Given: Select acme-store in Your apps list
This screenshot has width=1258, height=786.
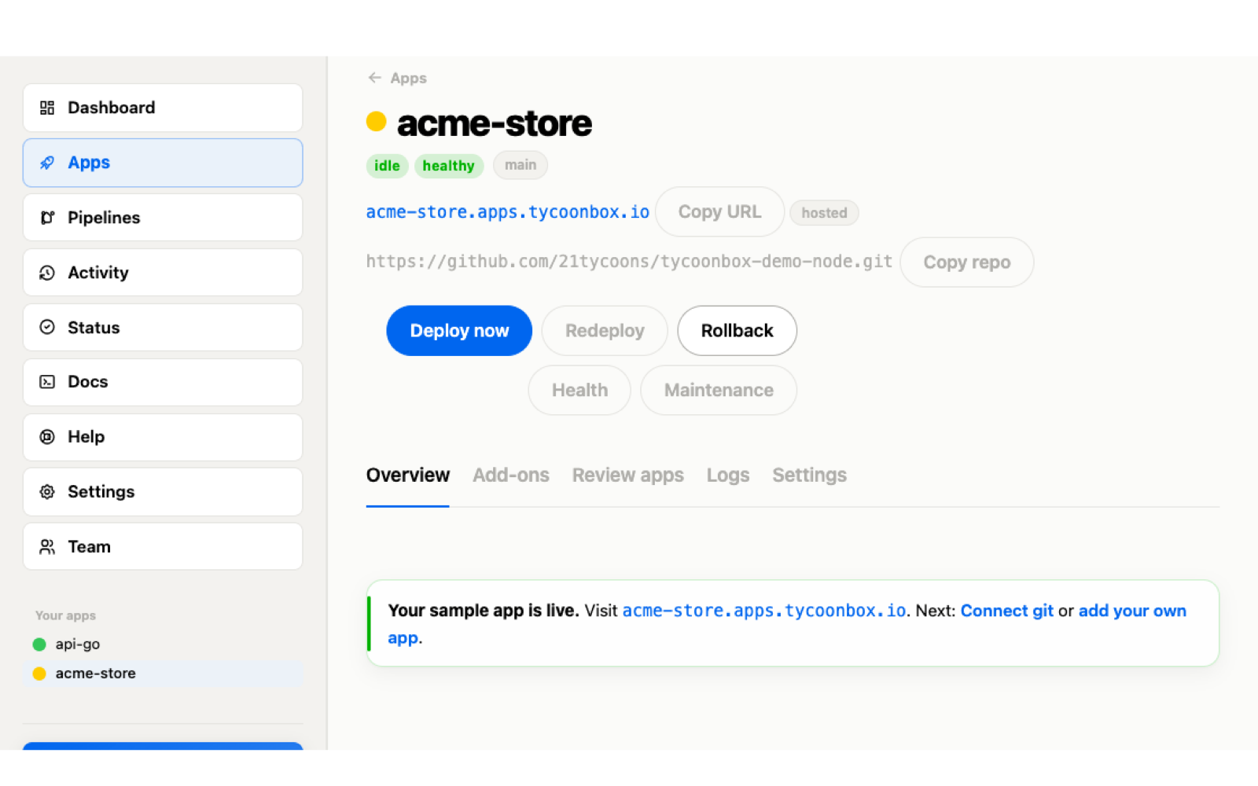Looking at the screenshot, I should point(163,674).
